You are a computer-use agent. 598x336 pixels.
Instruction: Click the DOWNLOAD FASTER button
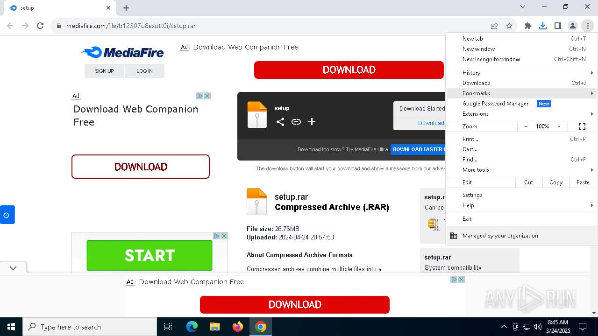point(418,149)
